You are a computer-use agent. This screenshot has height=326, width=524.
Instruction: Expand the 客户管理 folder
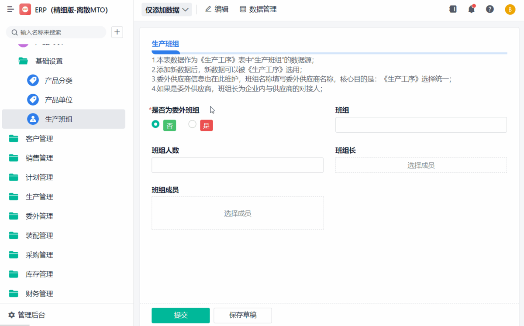click(39, 139)
